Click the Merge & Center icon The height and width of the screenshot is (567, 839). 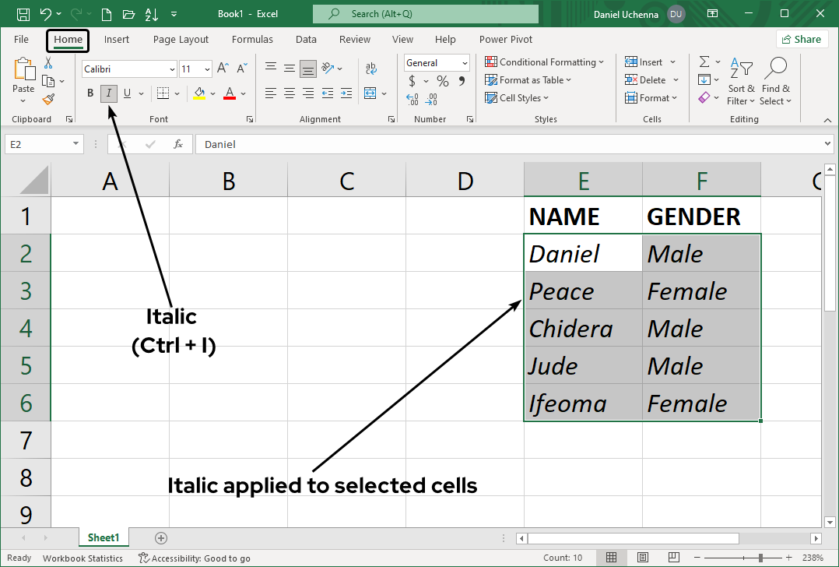368,93
